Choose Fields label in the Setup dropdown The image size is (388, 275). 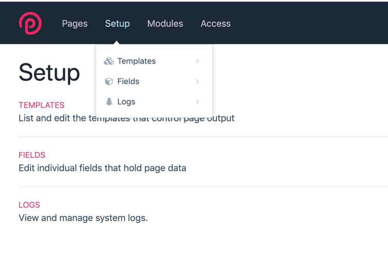tap(128, 81)
